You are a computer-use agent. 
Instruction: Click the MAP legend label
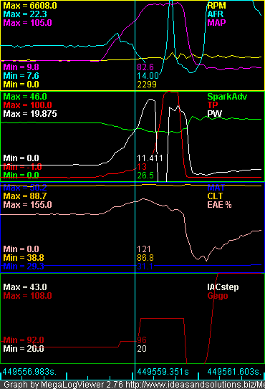(216, 23)
